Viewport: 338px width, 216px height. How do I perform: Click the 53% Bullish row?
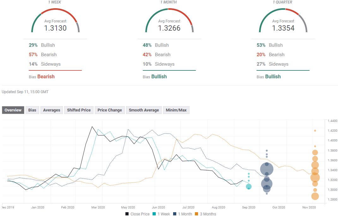(x=269, y=45)
